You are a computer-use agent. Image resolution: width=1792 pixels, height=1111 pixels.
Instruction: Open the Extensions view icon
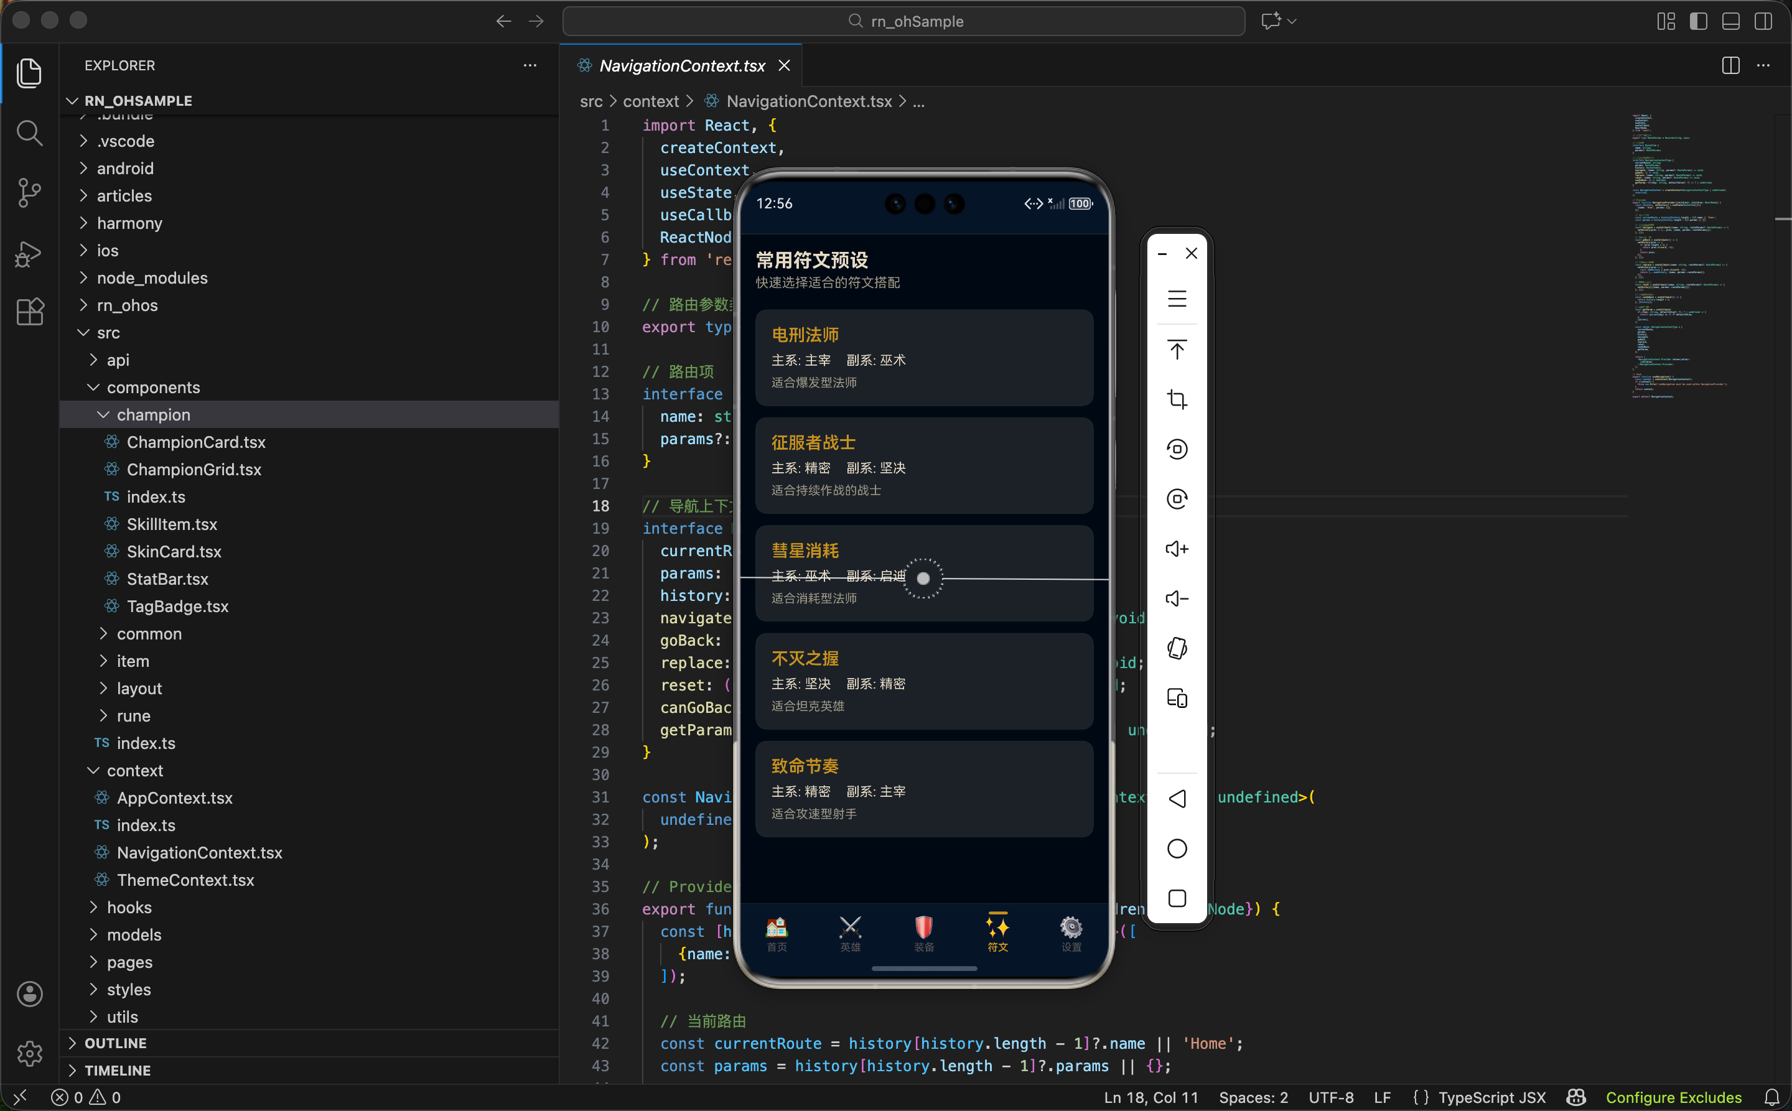(x=29, y=312)
